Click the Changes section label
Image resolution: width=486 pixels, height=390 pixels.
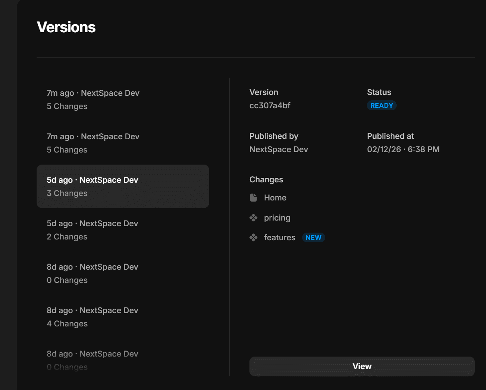point(266,180)
